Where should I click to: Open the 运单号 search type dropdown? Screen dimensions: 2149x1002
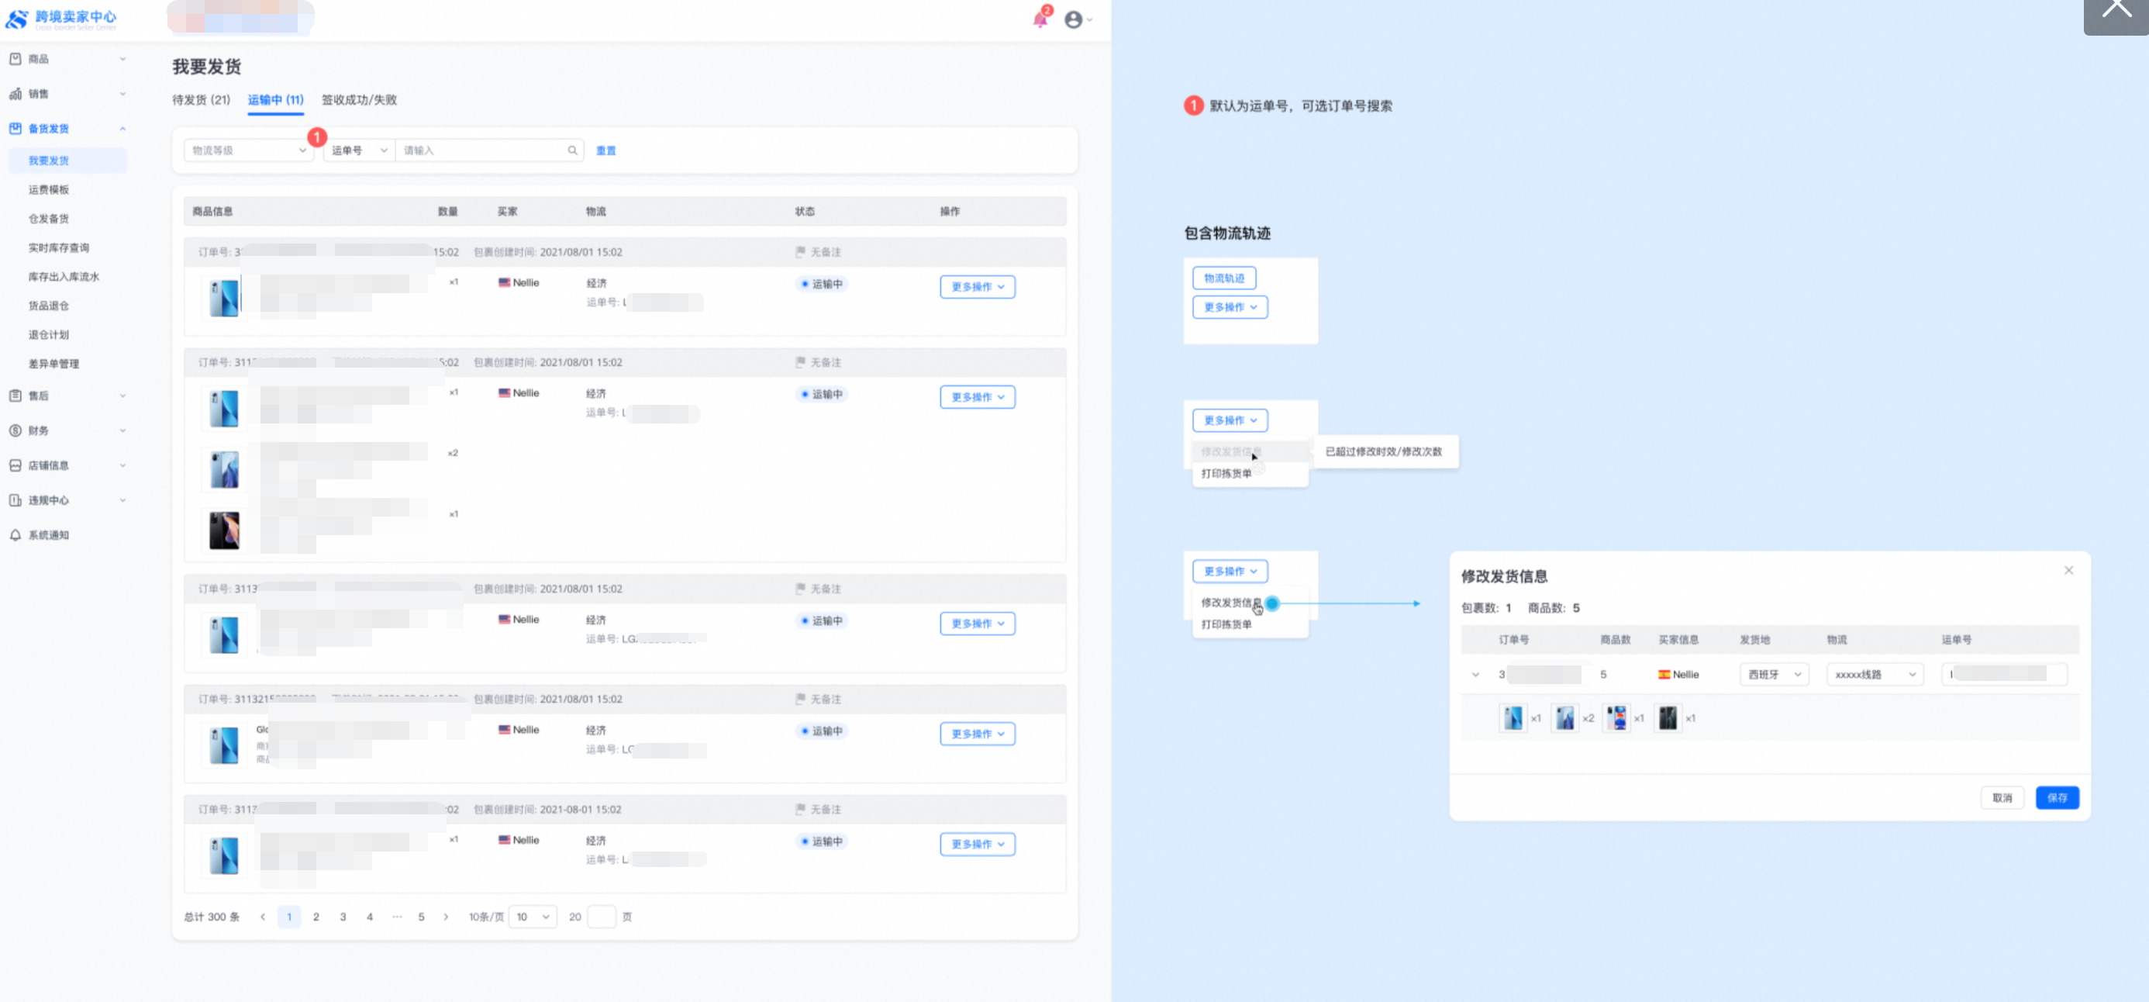click(359, 150)
